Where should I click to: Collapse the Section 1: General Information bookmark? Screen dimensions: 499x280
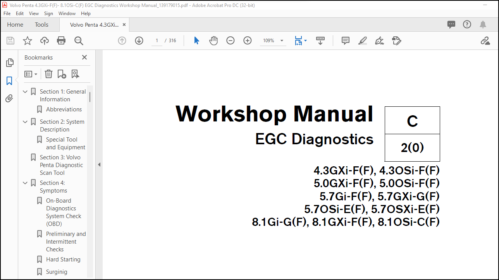tap(26, 92)
